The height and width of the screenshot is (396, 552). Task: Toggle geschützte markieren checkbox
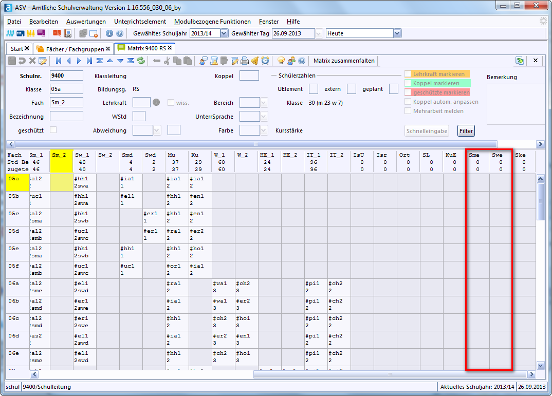(408, 92)
